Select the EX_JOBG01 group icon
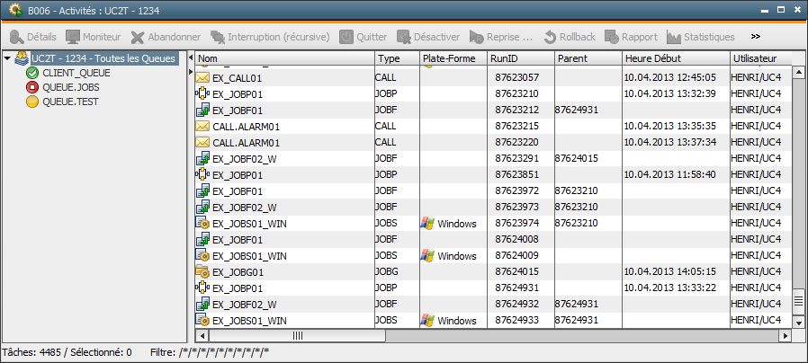This screenshot has width=808, height=363. tap(202, 271)
